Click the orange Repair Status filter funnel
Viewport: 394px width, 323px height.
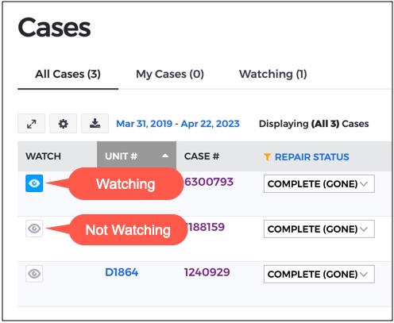[267, 157]
